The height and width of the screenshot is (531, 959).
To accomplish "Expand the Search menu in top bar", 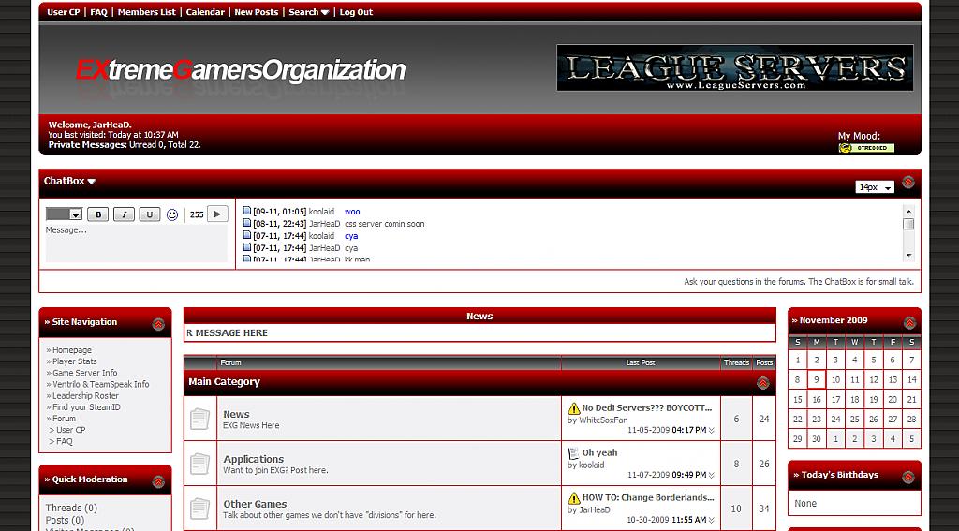I will pyautogui.click(x=308, y=12).
